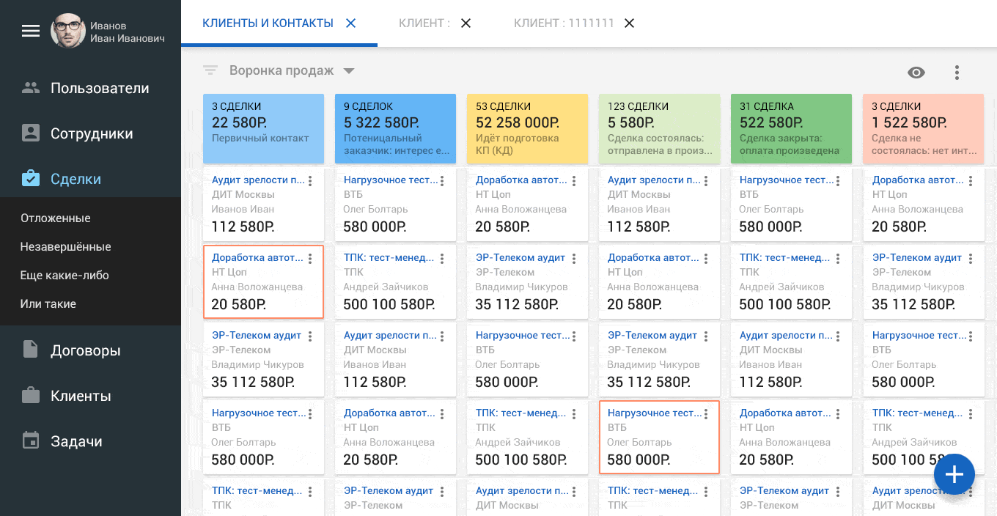Click Иванов Иван Иванович profile avatar
The width and height of the screenshot is (997, 516).
coord(67,31)
